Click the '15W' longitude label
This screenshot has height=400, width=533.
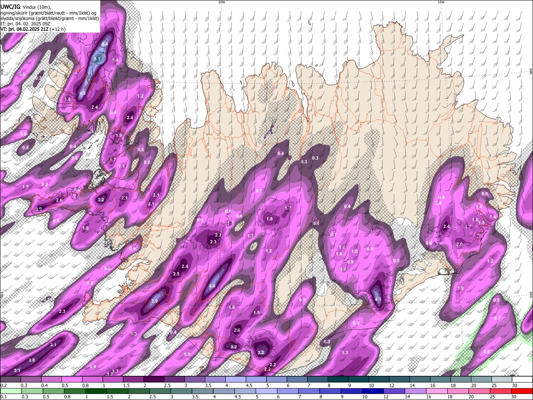pyautogui.click(x=441, y=2)
